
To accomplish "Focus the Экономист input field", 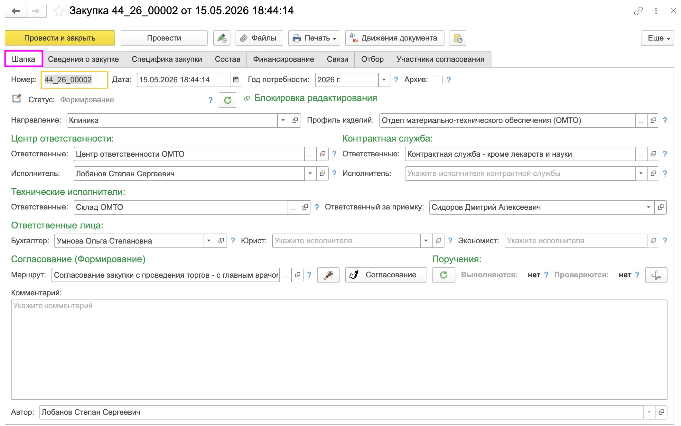I will click(576, 241).
